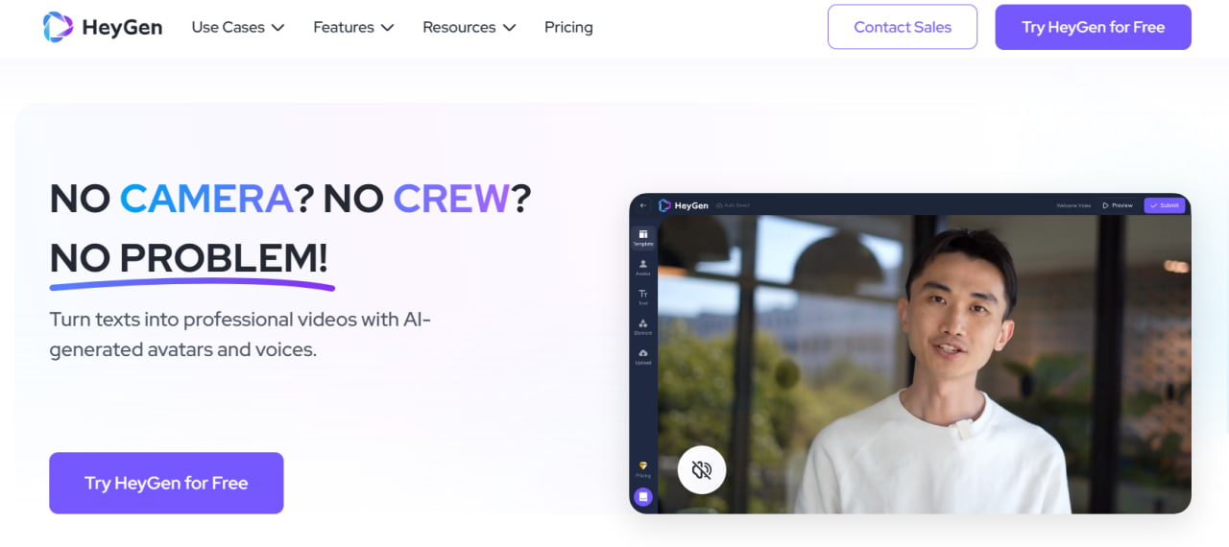This screenshot has height=547, width=1229.
Task: Click the 'Turn texts into professional videos' tagline
Action: pos(240,334)
